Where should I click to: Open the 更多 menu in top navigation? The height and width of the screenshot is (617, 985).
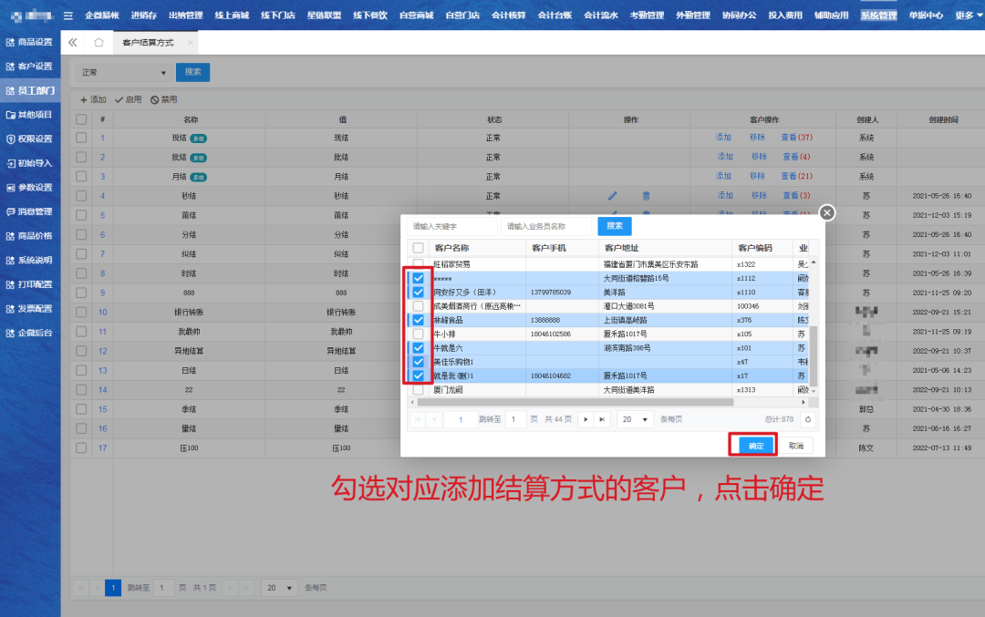(964, 15)
